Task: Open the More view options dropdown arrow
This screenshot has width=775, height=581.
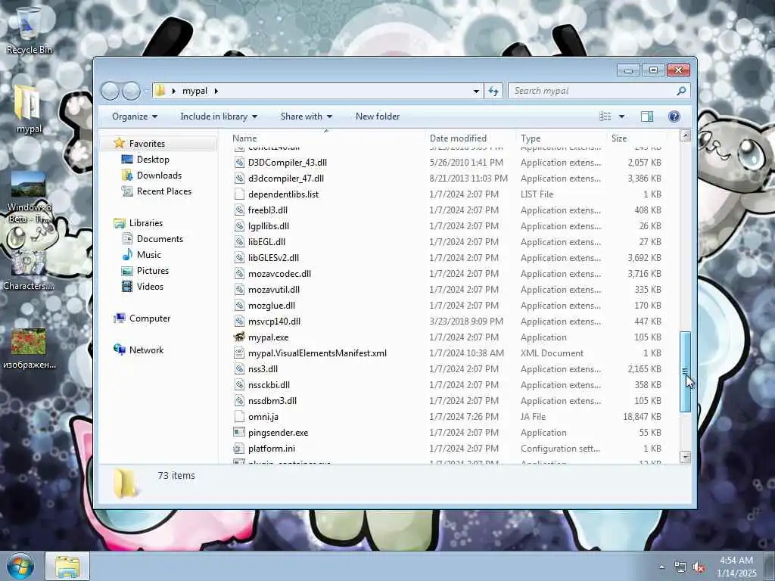Action: pyautogui.click(x=622, y=117)
